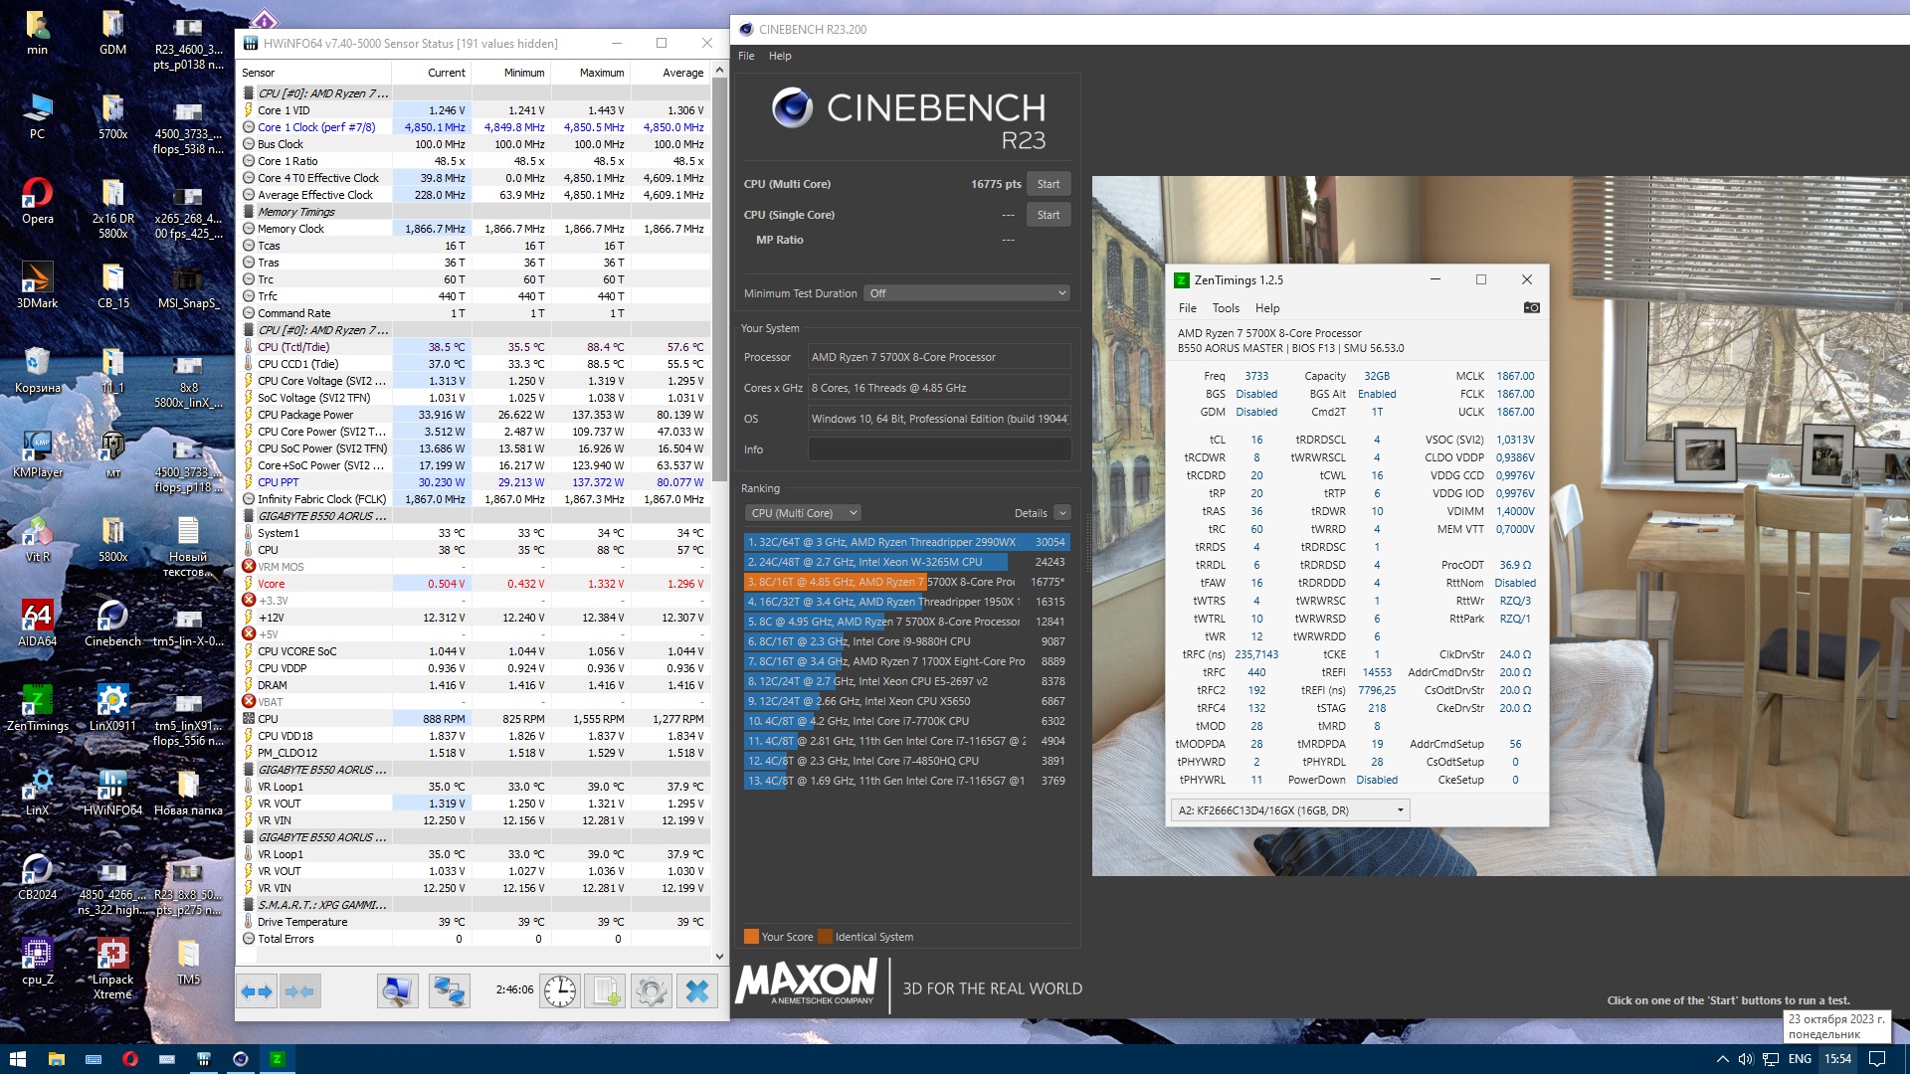Open CPU (Multi Core) ranking dropdown
1910x1074 pixels.
pos(803,513)
